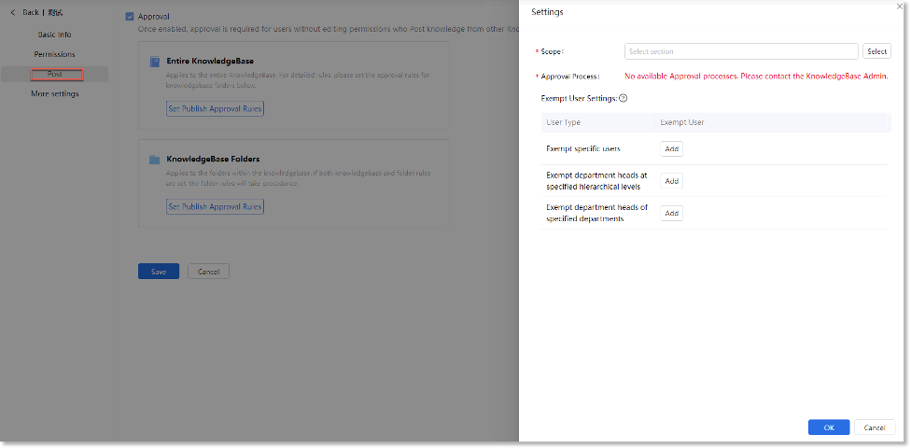This screenshot has width=911, height=448.
Task: Open More settings in sidebar
Action: click(x=54, y=93)
